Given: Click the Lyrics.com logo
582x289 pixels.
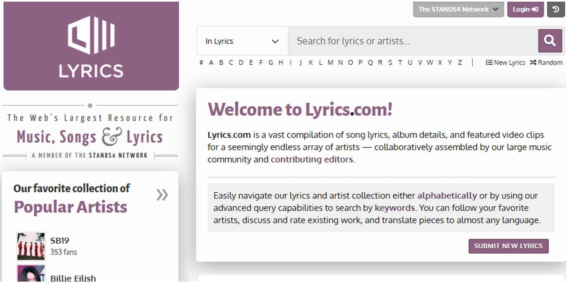Looking at the screenshot, I should [91, 46].
